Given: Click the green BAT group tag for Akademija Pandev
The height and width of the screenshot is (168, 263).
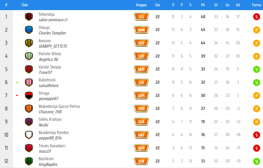Looking at the screenshot, I should click(141, 135).
